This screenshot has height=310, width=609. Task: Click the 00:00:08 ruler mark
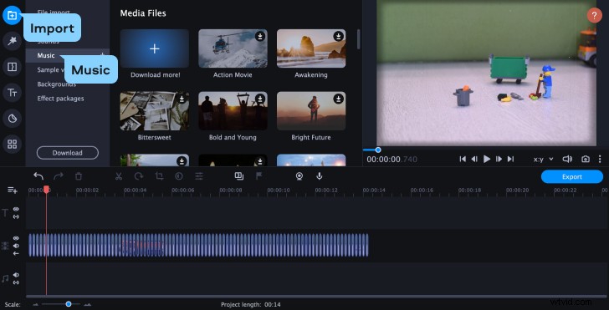coord(231,191)
